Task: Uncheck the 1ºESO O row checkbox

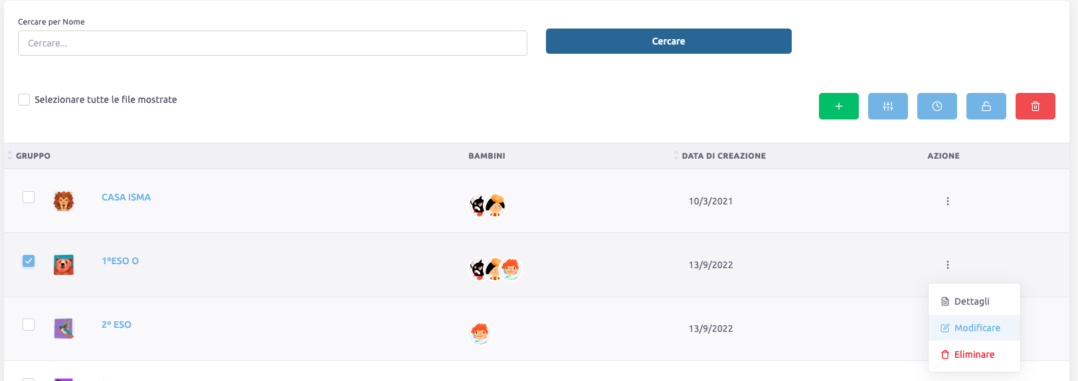Action: 29,261
